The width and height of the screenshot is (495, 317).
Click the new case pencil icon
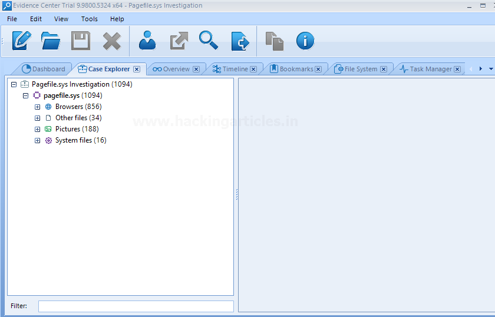point(21,41)
